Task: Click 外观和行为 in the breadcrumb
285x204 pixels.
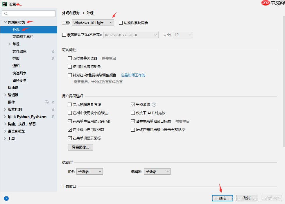Action: pyautogui.click(x=71, y=13)
